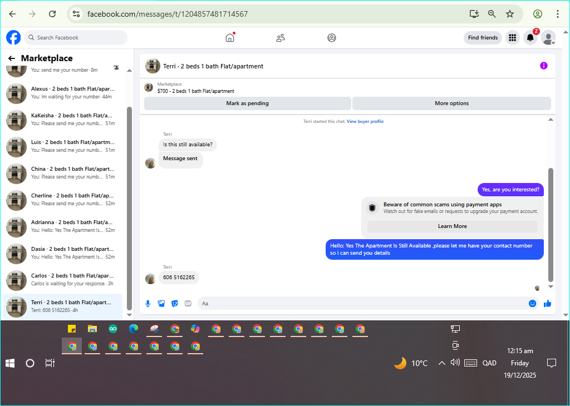This screenshot has height=406, width=570.
Task: Click Learn More on scam warning
Action: click(x=452, y=226)
